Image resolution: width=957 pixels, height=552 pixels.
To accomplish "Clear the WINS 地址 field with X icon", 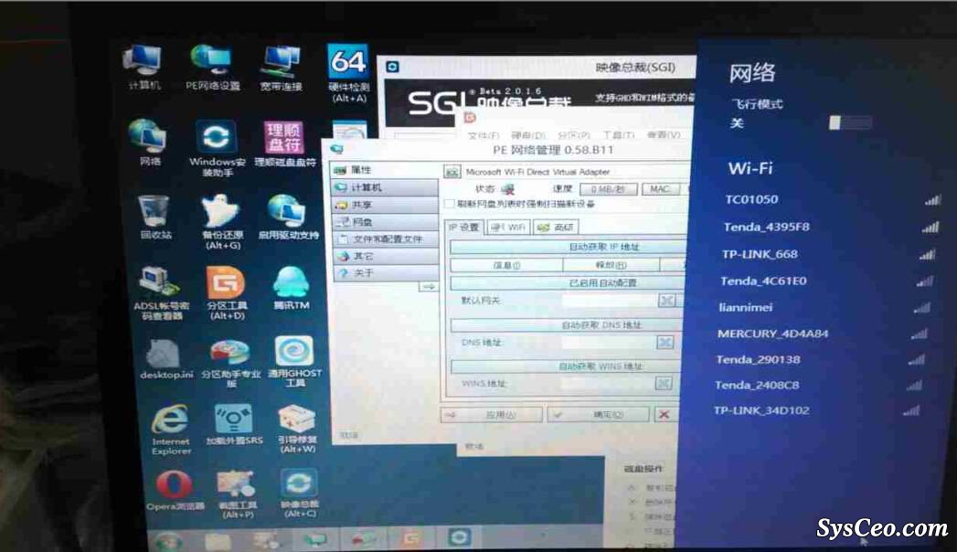I will click(x=664, y=384).
